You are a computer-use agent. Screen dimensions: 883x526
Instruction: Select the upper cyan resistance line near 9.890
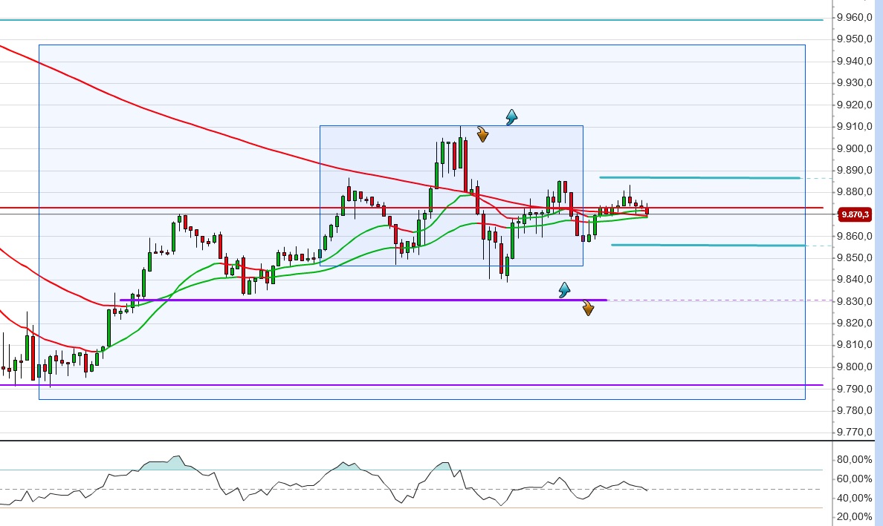coord(699,177)
